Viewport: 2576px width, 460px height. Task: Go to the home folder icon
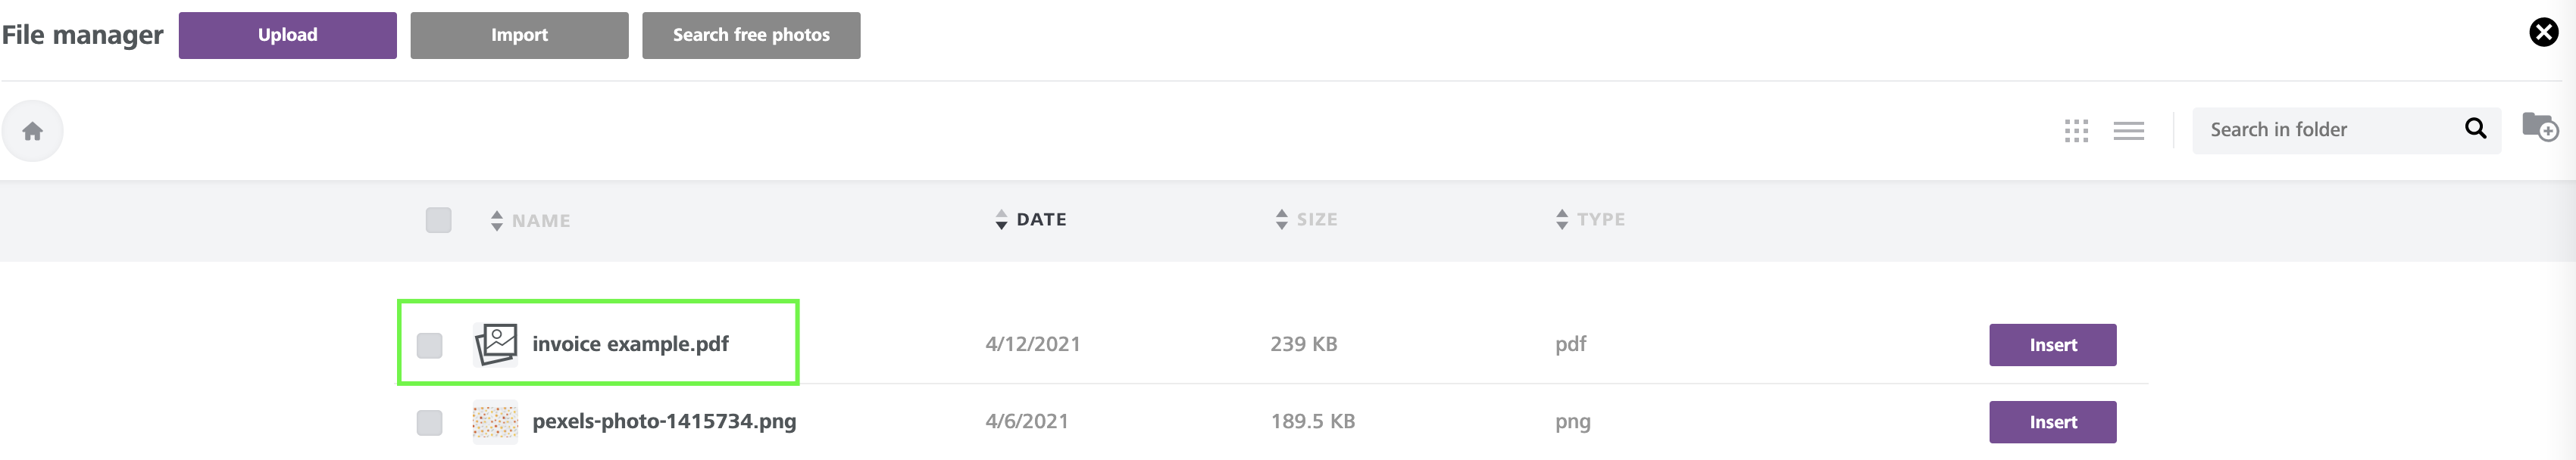[x=32, y=131]
